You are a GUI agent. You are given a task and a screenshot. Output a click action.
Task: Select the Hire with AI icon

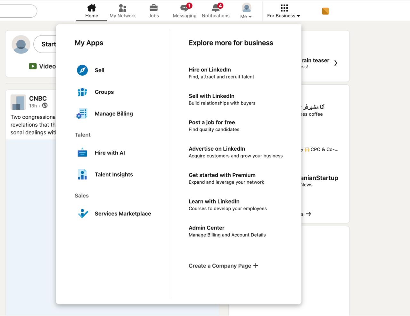pyautogui.click(x=82, y=153)
